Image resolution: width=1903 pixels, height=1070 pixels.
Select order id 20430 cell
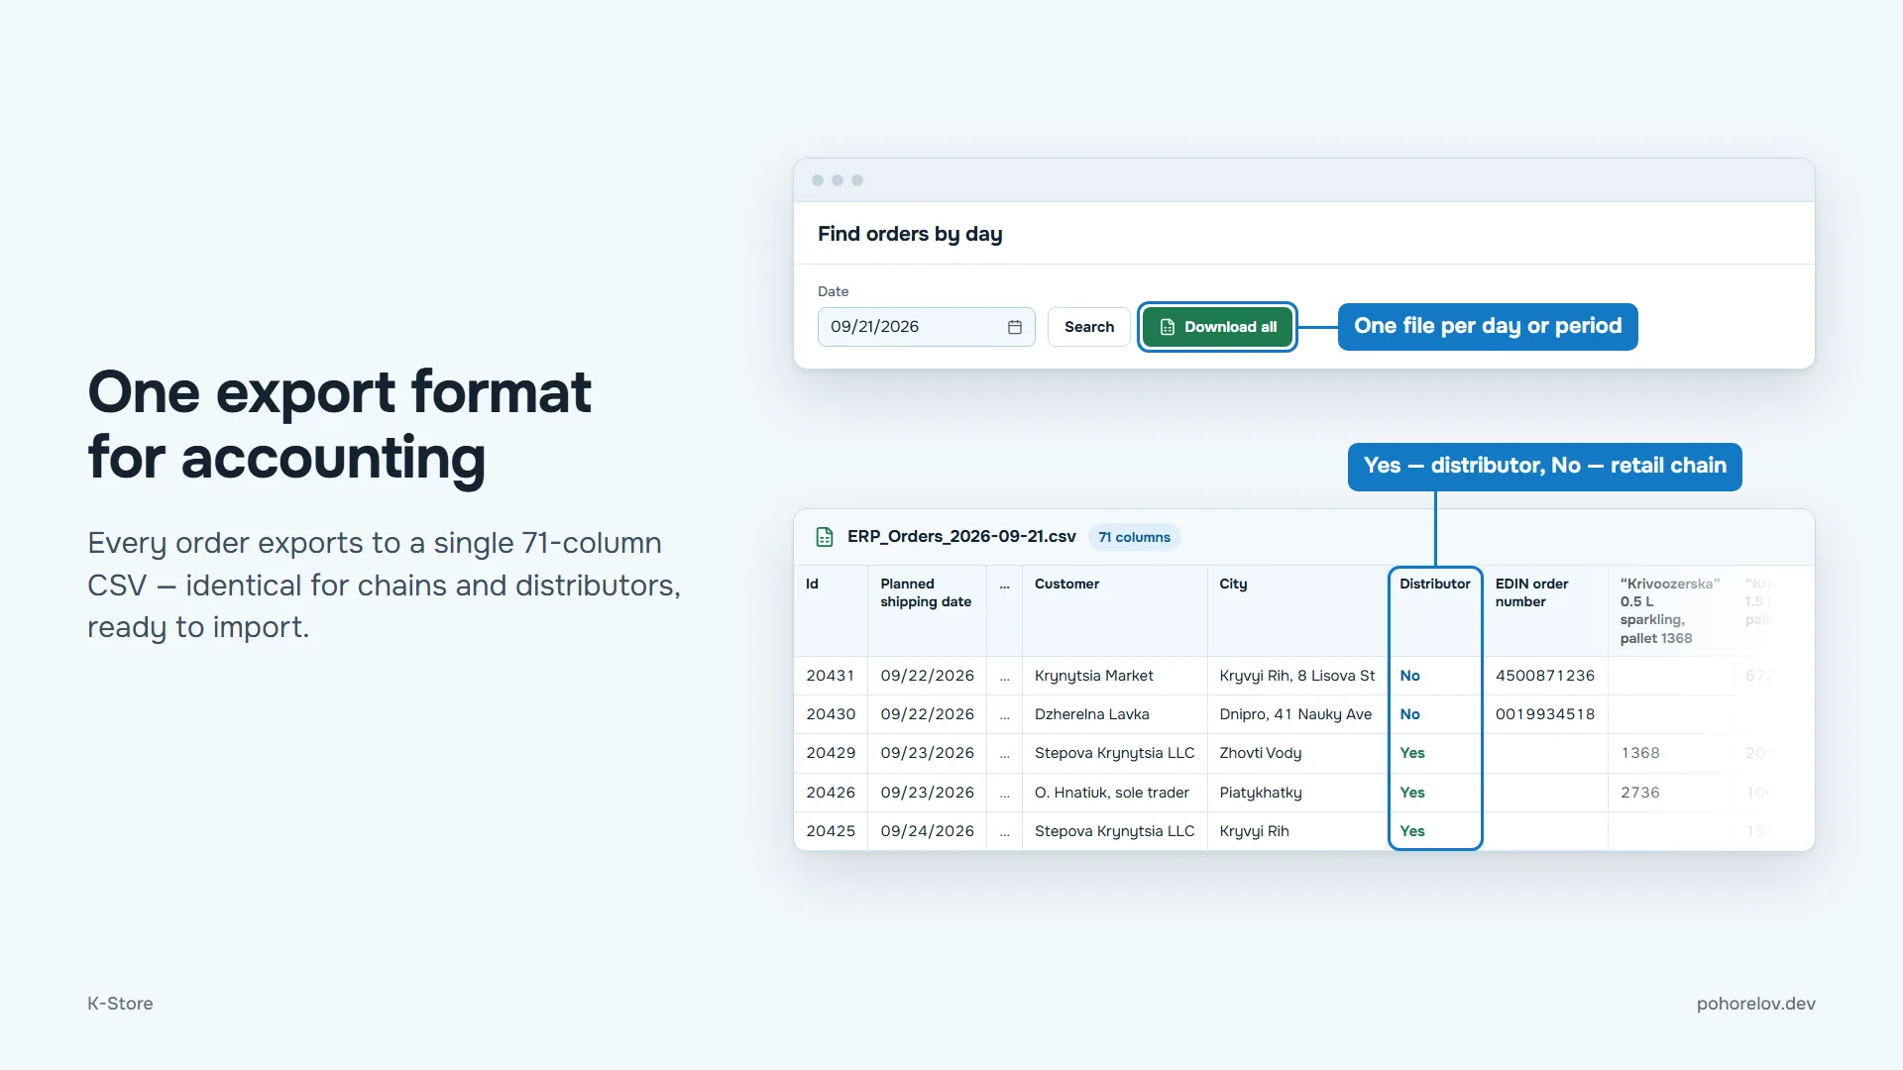pyautogui.click(x=830, y=714)
